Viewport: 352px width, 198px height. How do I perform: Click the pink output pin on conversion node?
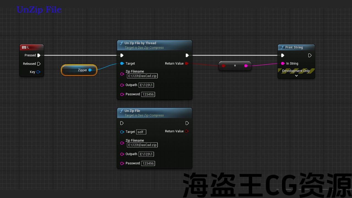point(246,66)
